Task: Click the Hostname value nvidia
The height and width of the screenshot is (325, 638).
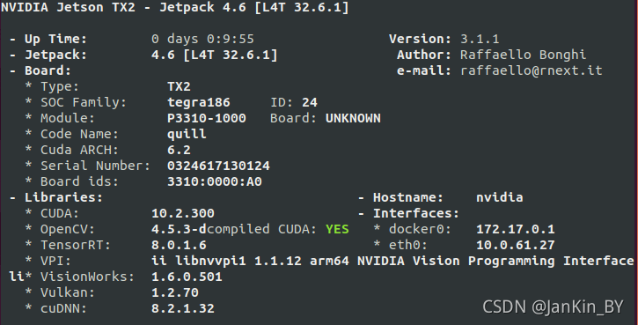Action: click(x=500, y=197)
